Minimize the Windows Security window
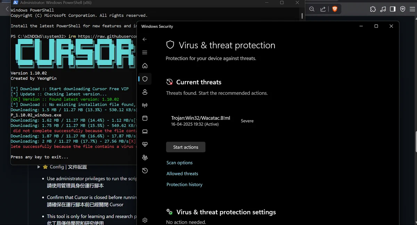The image size is (417, 225). 361,26
